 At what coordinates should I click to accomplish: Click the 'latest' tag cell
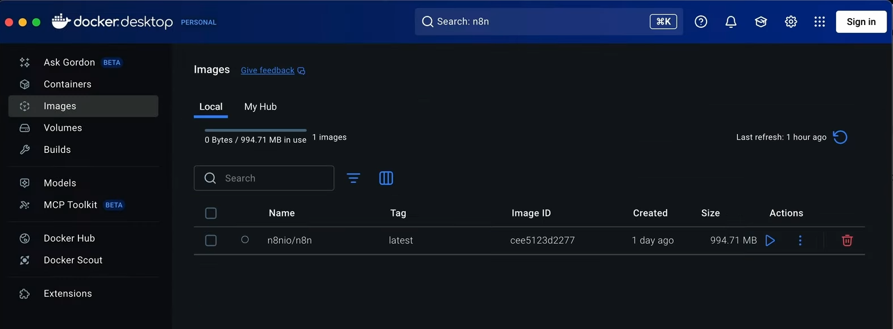click(401, 240)
